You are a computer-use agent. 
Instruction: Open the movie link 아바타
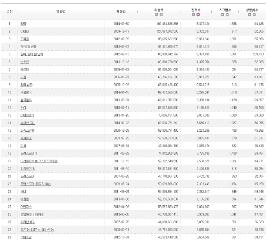[25, 32]
